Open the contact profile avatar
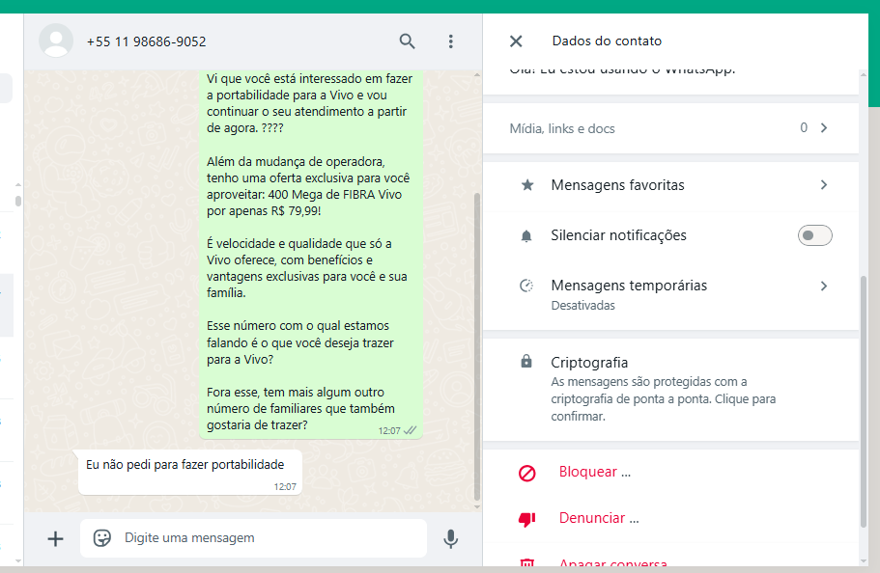 click(56, 41)
